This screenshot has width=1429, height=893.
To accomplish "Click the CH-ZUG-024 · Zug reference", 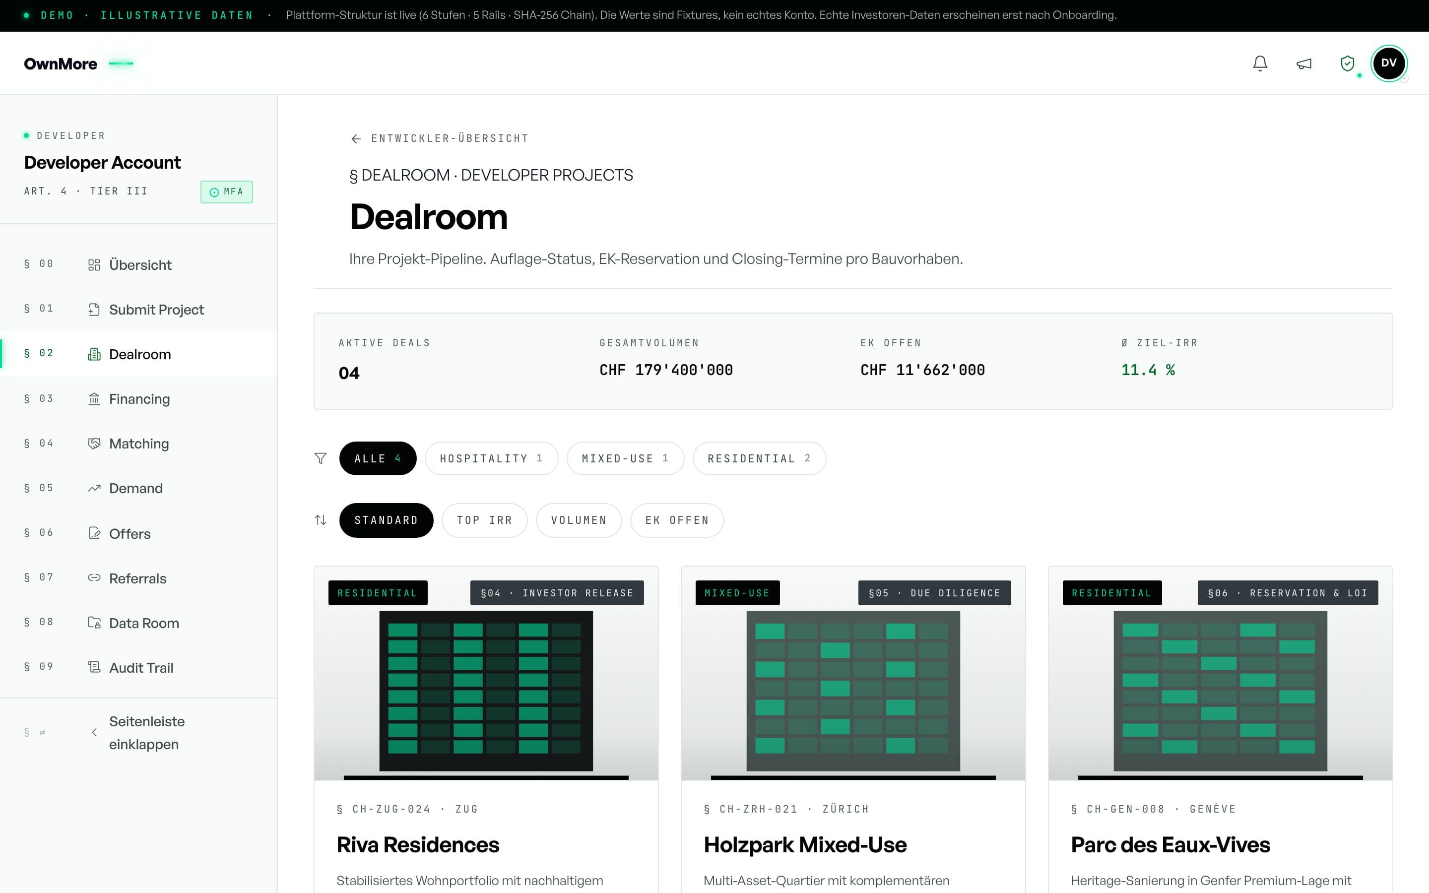I will (x=407, y=809).
